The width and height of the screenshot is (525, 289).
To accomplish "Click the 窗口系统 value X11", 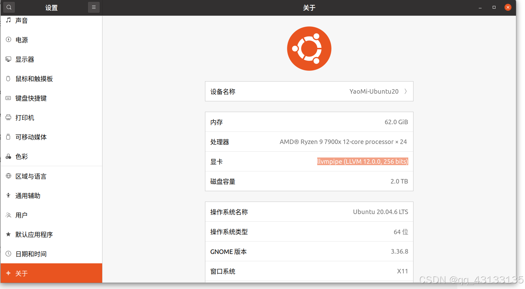I will [403, 271].
